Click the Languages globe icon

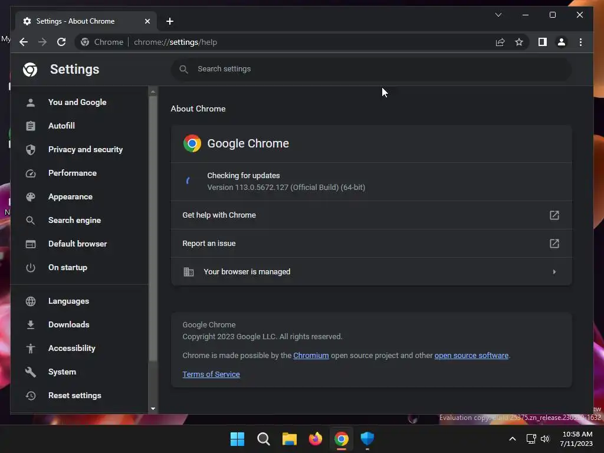pos(31,301)
